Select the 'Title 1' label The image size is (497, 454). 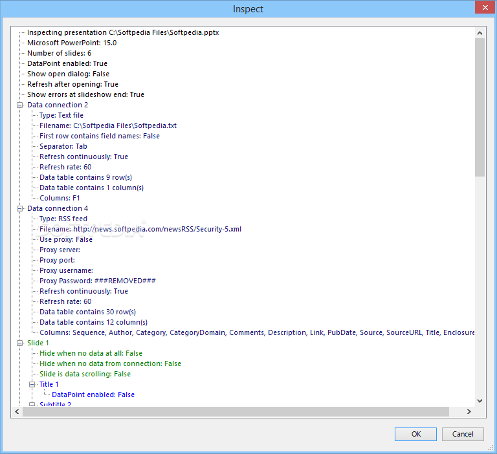point(49,384)
